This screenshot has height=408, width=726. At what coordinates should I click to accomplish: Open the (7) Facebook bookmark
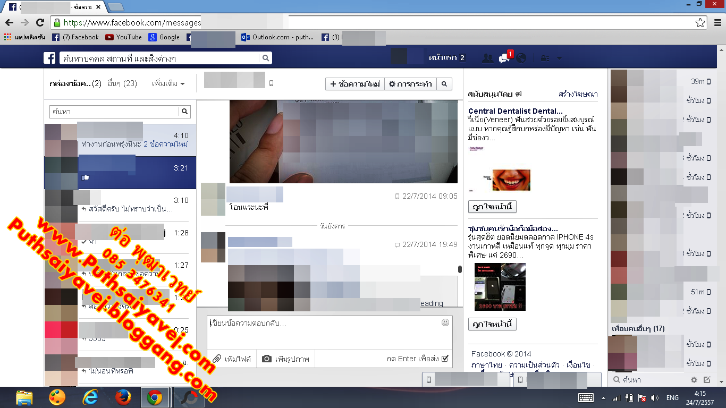(75, 37)
